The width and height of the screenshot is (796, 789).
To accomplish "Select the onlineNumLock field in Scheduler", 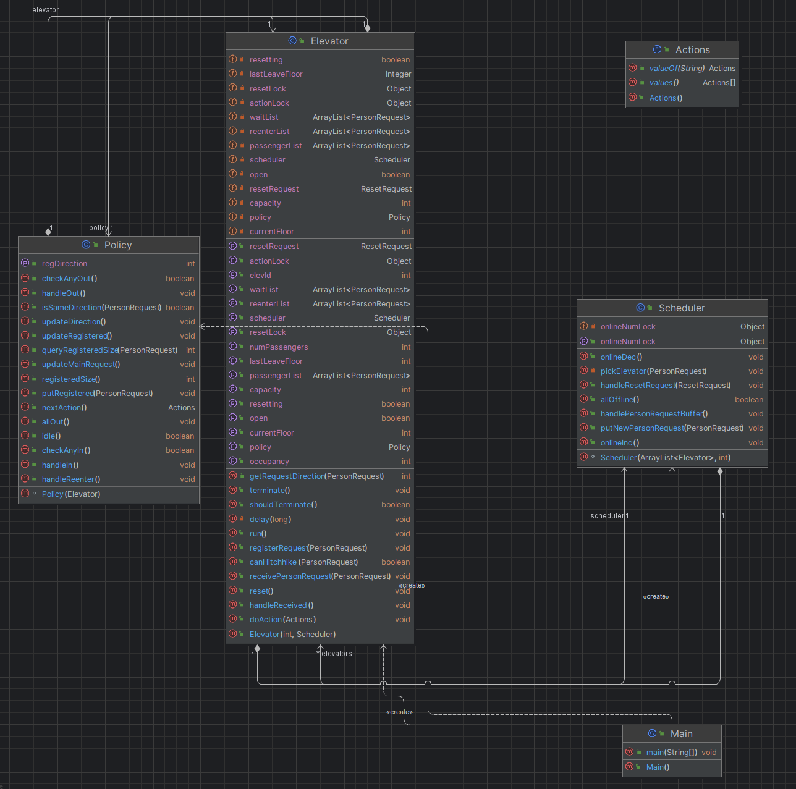I will pos(672,327).
